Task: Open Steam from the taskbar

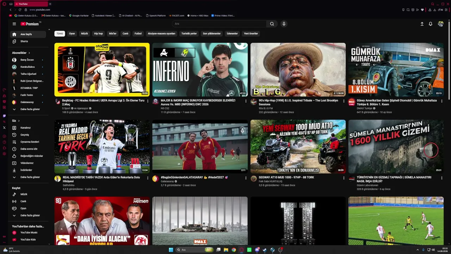Action: (265, 250)
